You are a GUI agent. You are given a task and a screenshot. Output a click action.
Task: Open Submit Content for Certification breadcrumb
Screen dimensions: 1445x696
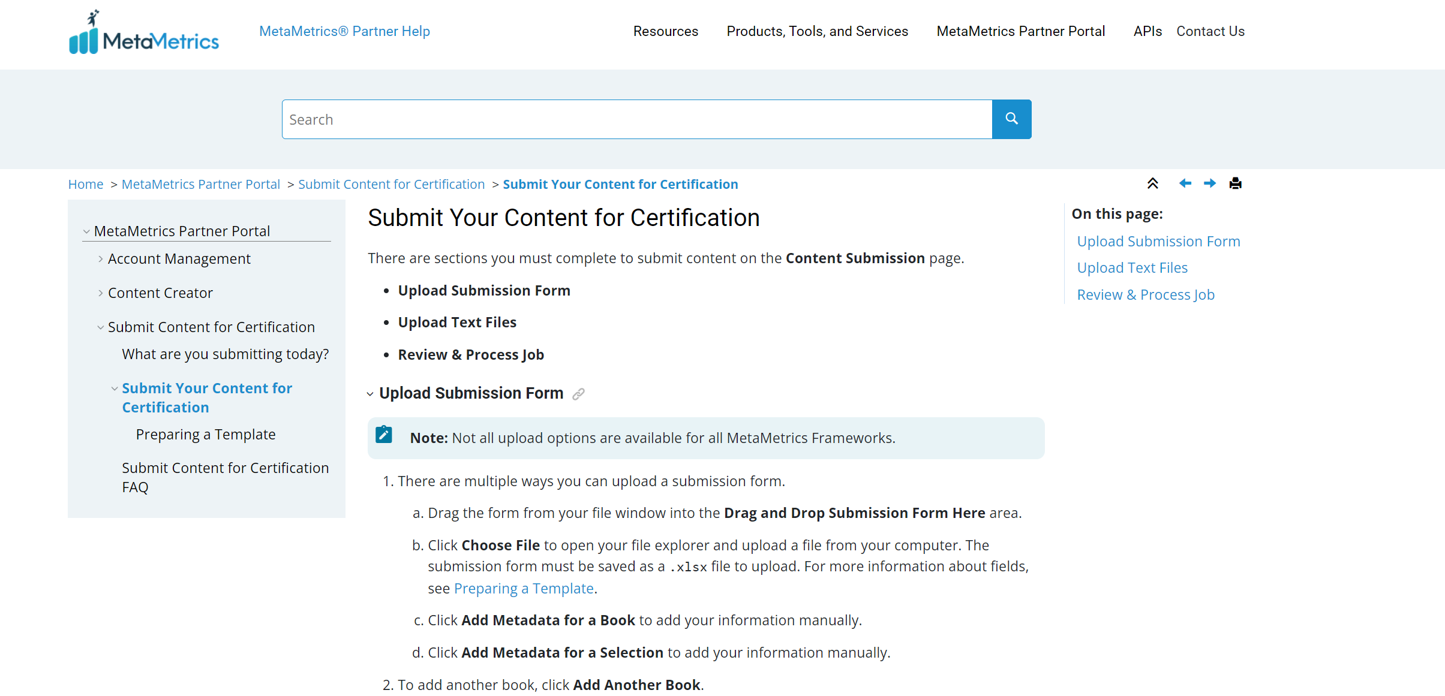pos(391,184)
